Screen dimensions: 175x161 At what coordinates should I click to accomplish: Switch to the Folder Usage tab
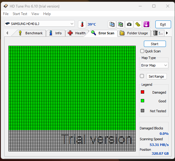(134, 33)
